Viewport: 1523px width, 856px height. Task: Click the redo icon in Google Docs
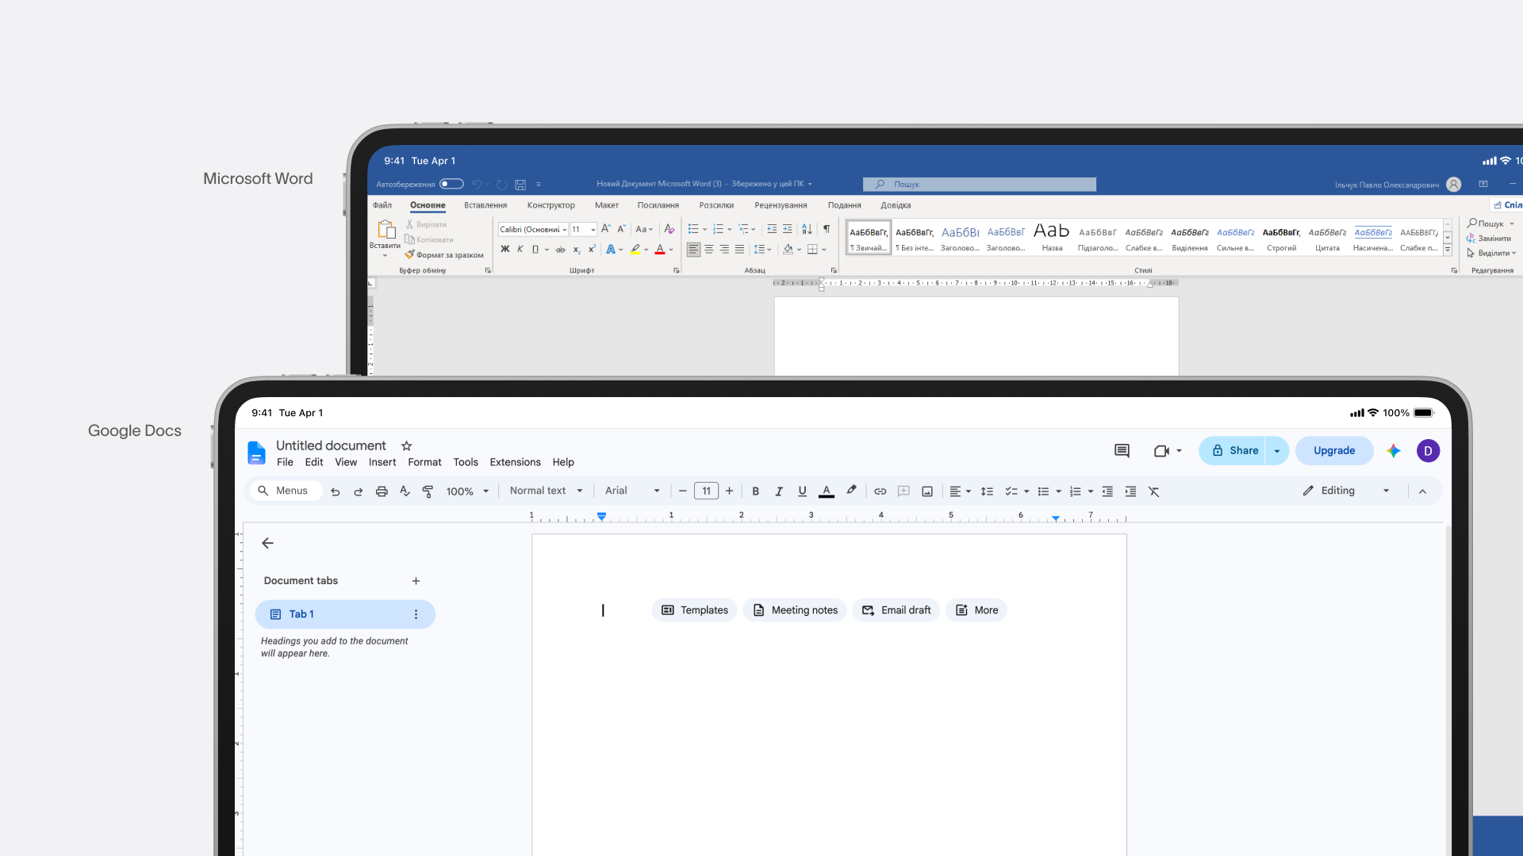(359, 491)
